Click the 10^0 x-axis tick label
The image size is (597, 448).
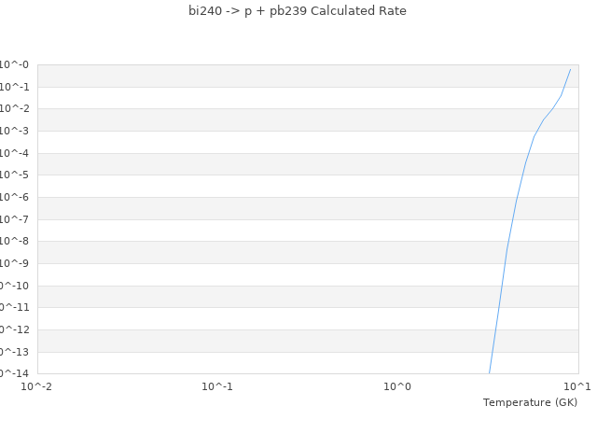point(397,385)
